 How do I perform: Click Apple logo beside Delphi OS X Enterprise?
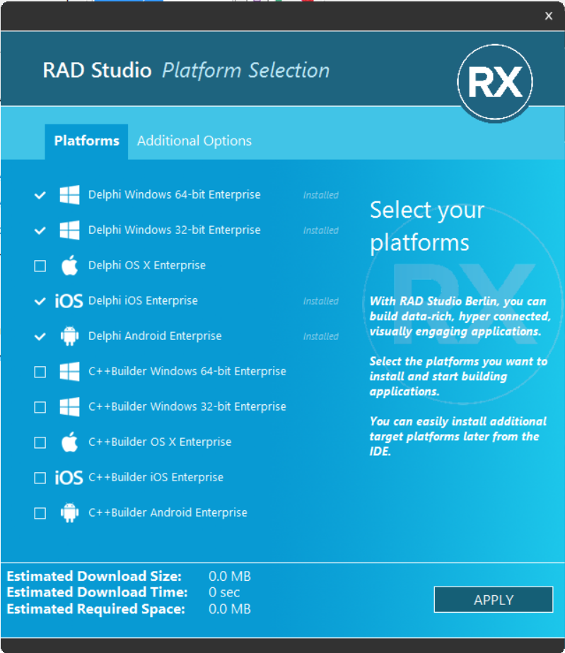69,265
